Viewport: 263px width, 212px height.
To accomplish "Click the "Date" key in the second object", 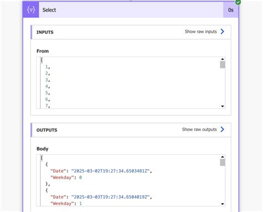I will [58, 197].
